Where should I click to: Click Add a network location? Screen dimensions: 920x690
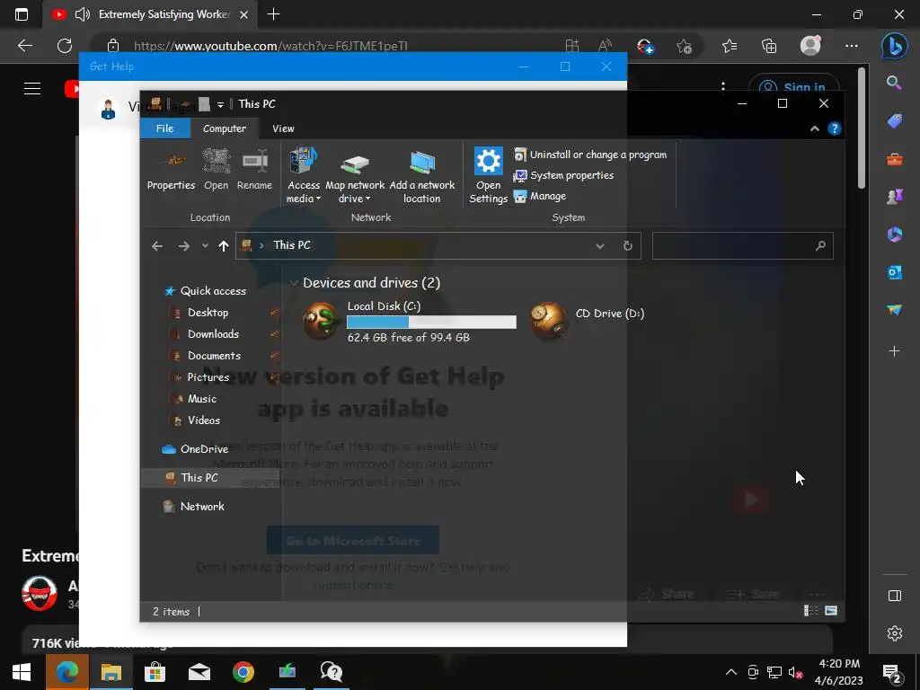[422, 176]
